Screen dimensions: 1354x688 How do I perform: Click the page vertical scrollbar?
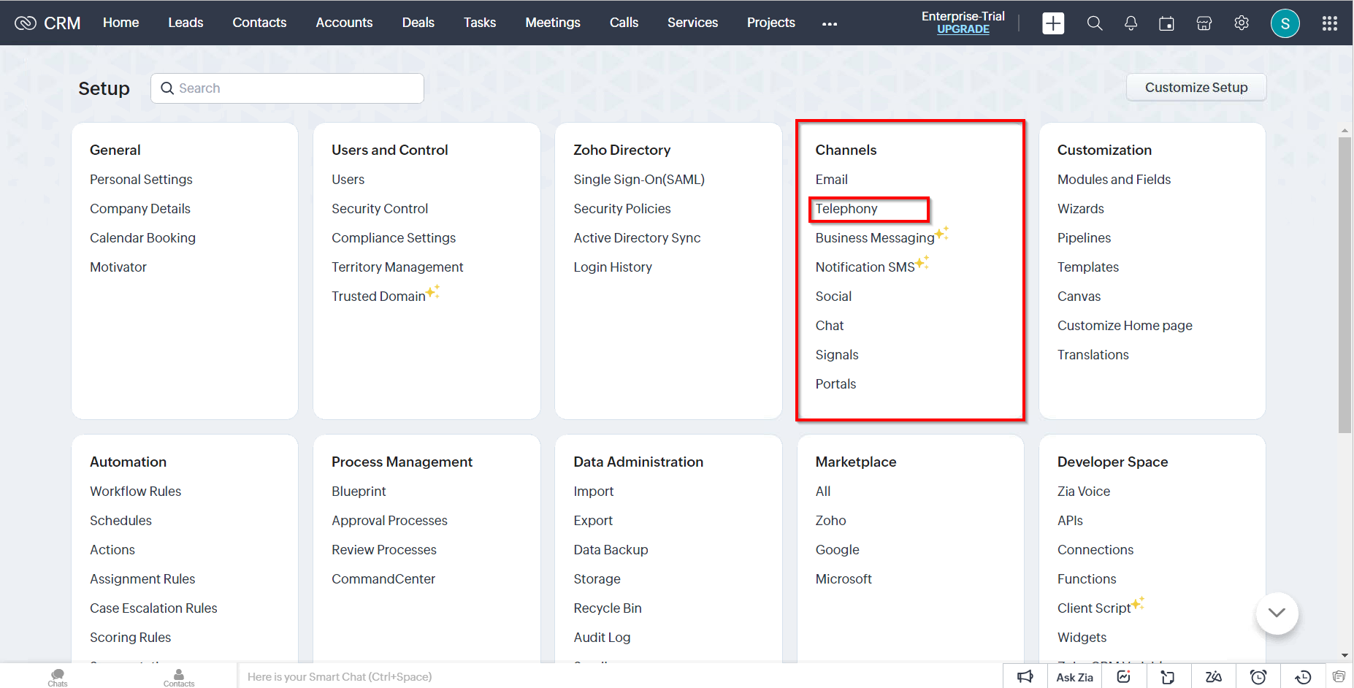click(x=1345, y=285)
